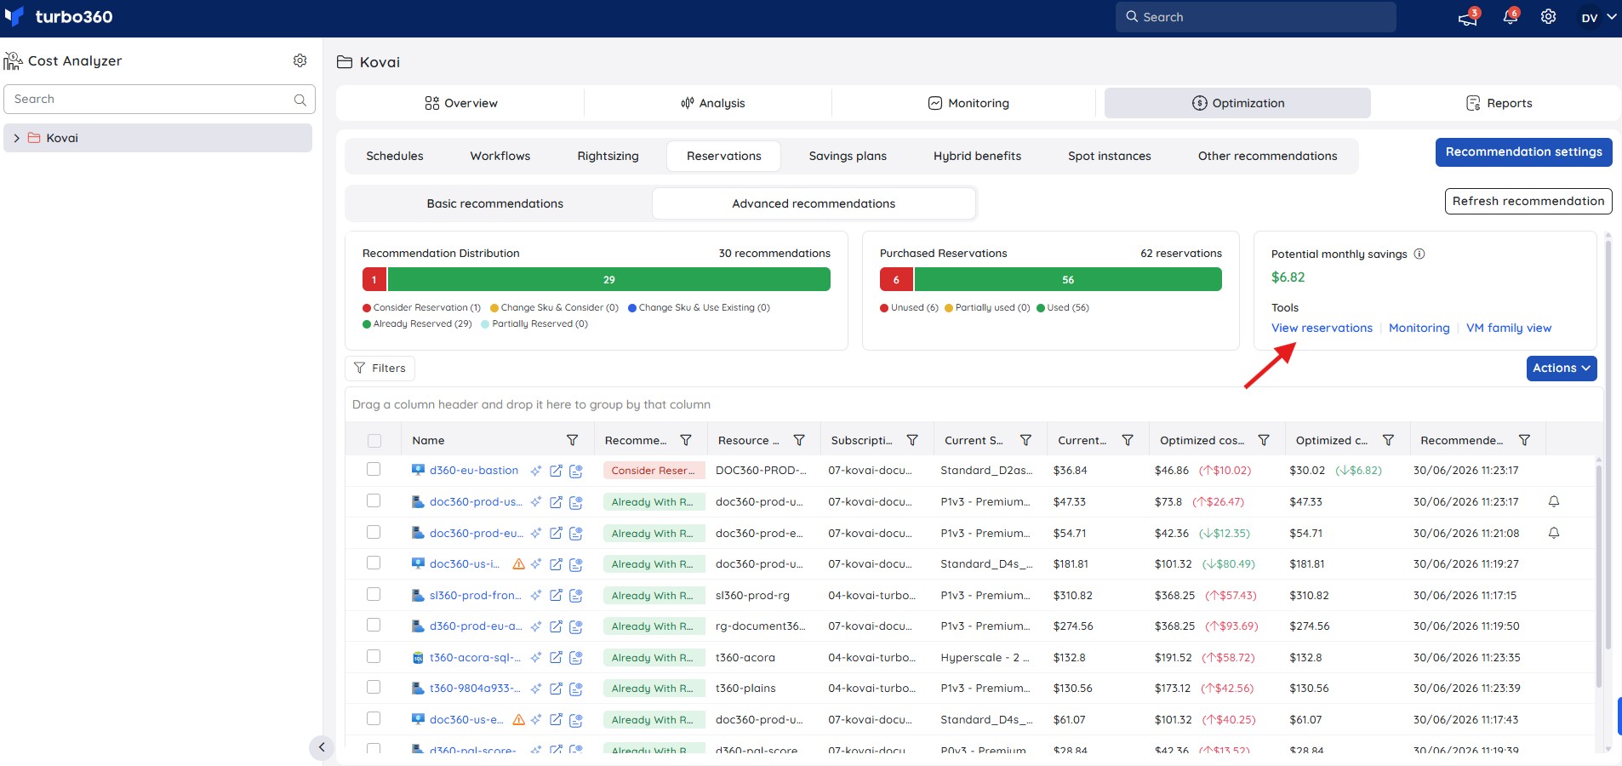1622x766 pixels.
Task: Click Refresh recommendation button
Action: coord(1528,202)
